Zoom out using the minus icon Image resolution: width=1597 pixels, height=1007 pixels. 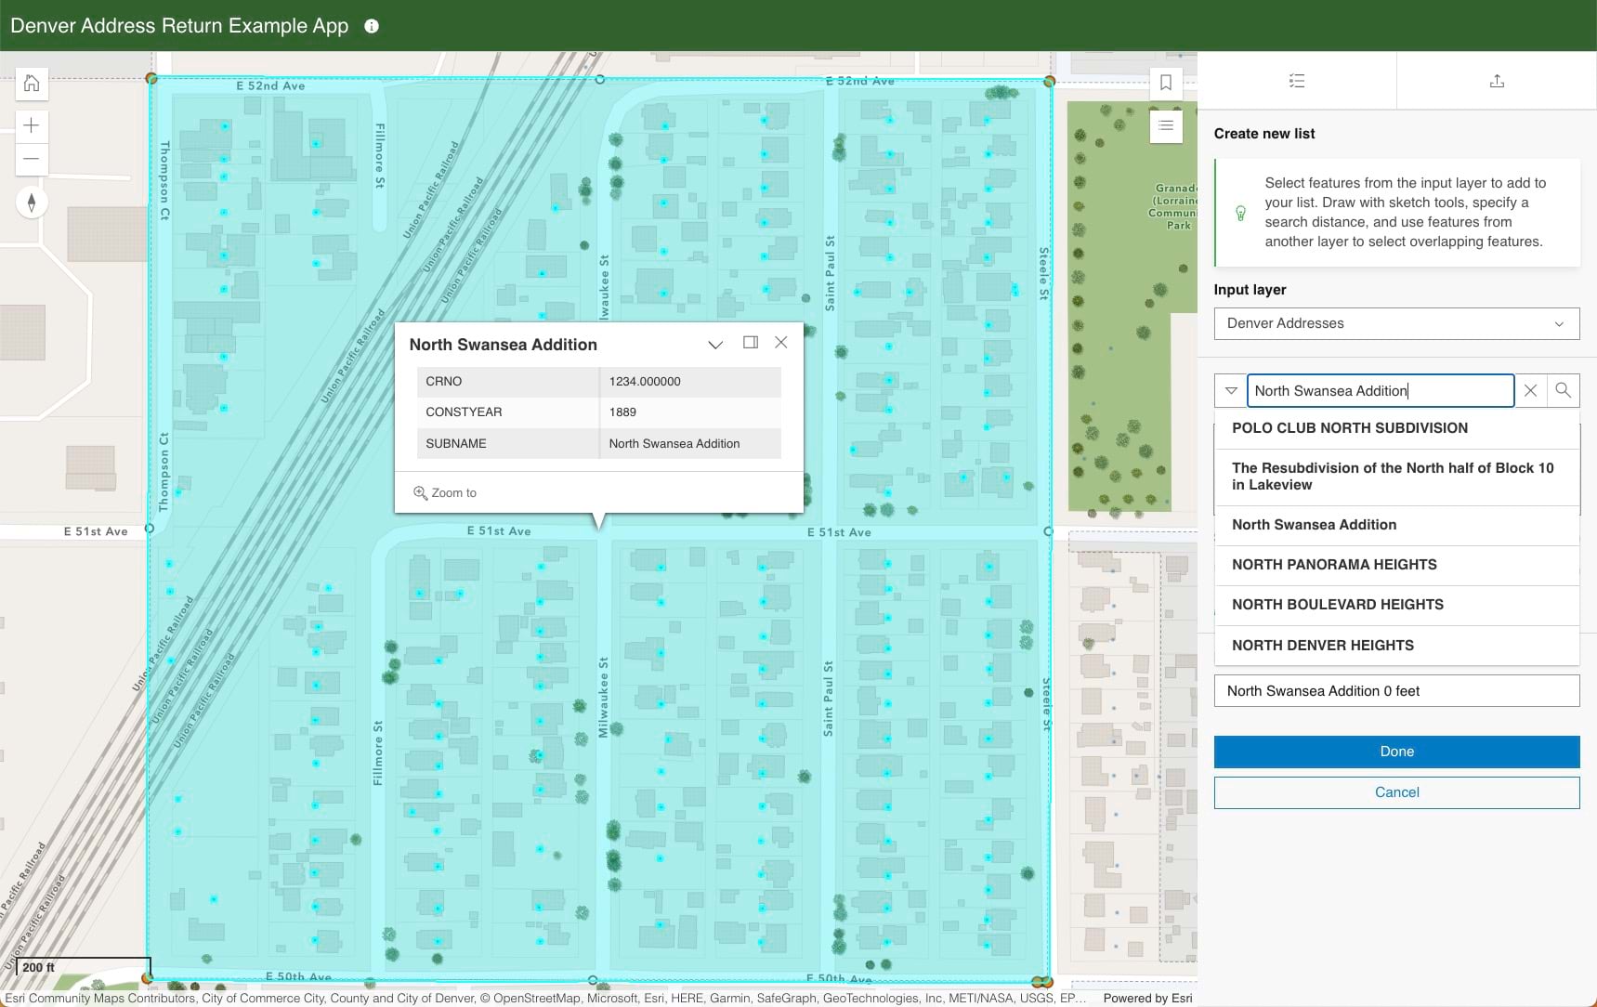(31, 158)
